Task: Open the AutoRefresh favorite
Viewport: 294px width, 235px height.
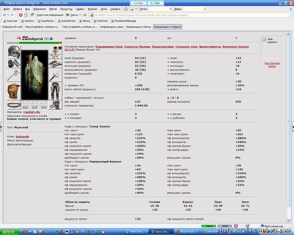Action: click(67, 21)
